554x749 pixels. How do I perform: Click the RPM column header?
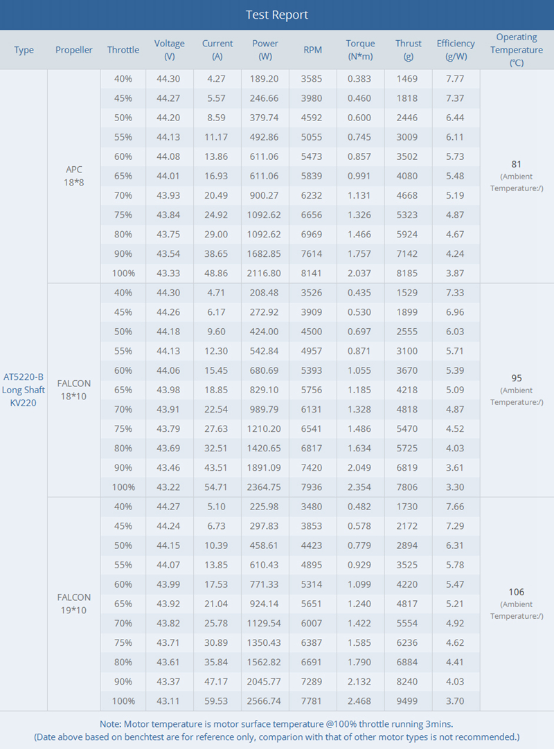[312, 50]
